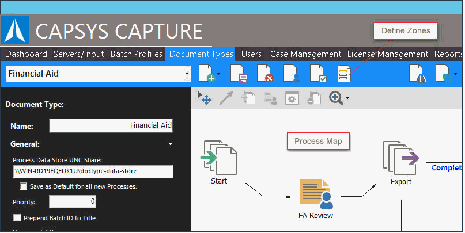Open the License Management tab
The width and height of the screenshot is (465, 233).
point(388,54)
